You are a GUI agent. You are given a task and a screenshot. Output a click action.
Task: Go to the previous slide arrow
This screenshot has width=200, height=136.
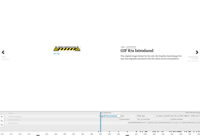point(3,52)
